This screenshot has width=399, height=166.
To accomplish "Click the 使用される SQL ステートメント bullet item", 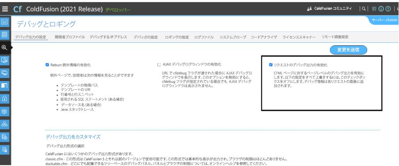I will (x=92, y=99).
